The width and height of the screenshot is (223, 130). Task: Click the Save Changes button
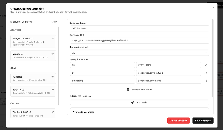[203, 121]
